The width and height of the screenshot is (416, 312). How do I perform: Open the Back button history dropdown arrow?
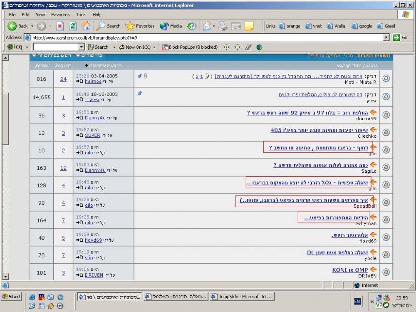pyautogui.click(x=32, y=26)
